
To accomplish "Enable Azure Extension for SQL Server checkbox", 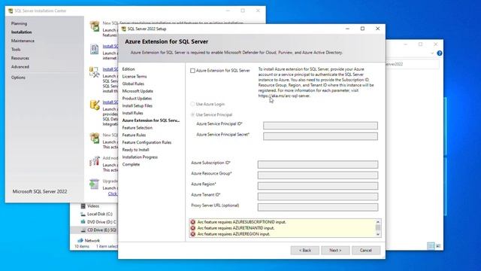I will pyautogui.click(x=192, y=71).
